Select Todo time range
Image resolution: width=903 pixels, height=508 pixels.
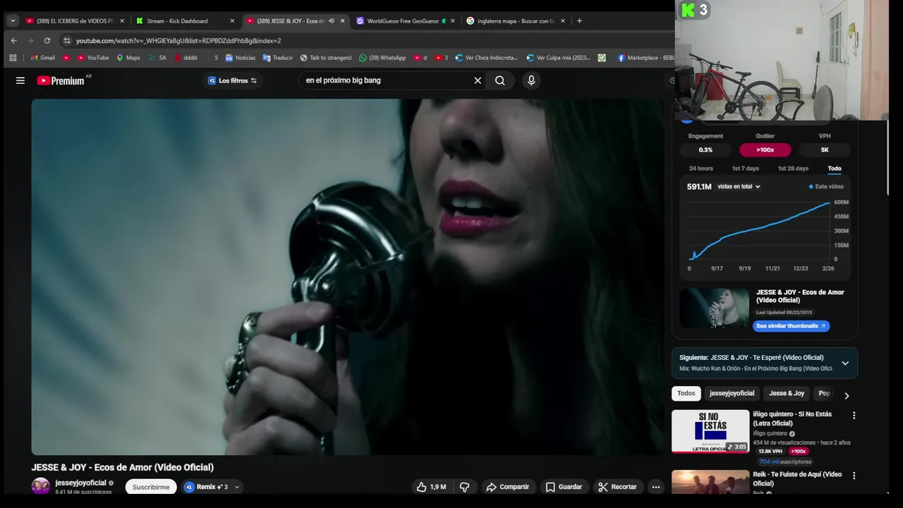coord(834,169)
